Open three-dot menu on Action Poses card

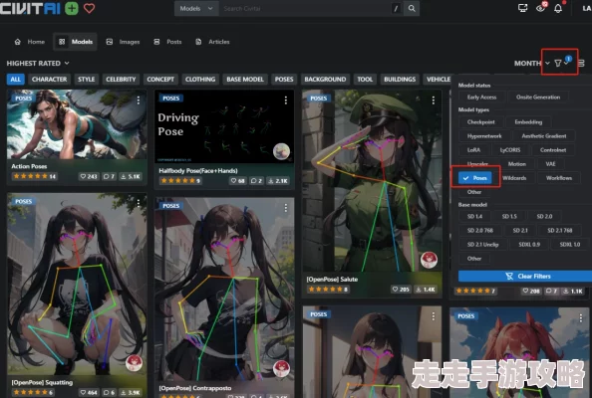point(139,99)
